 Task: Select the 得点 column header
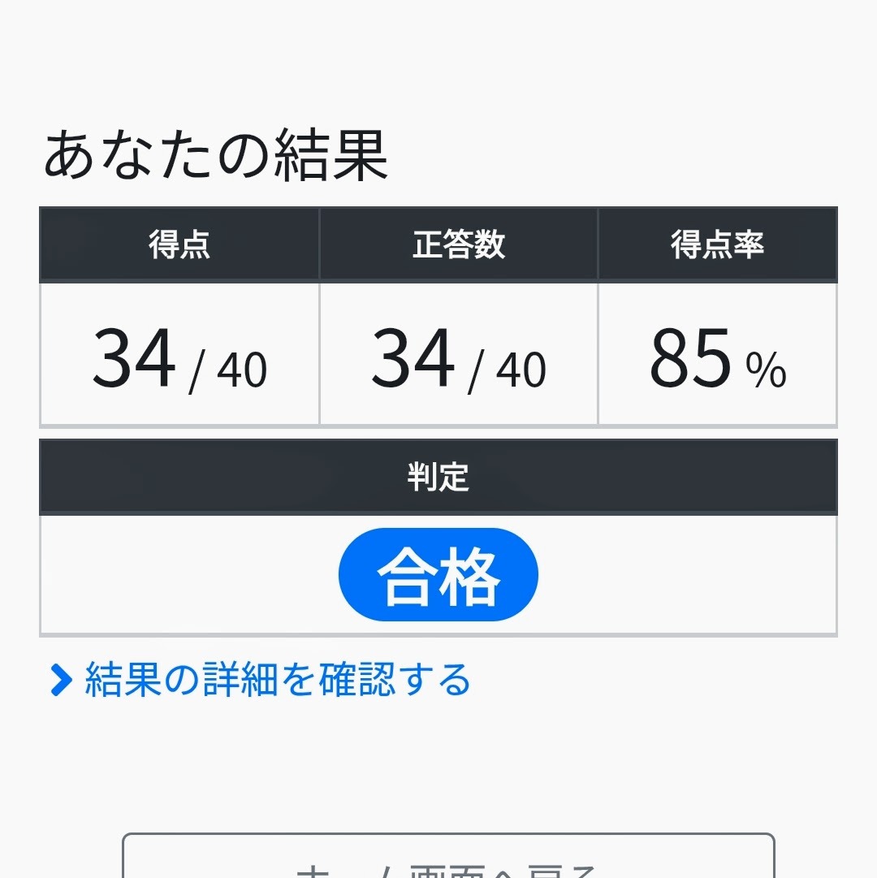[179, 244]
